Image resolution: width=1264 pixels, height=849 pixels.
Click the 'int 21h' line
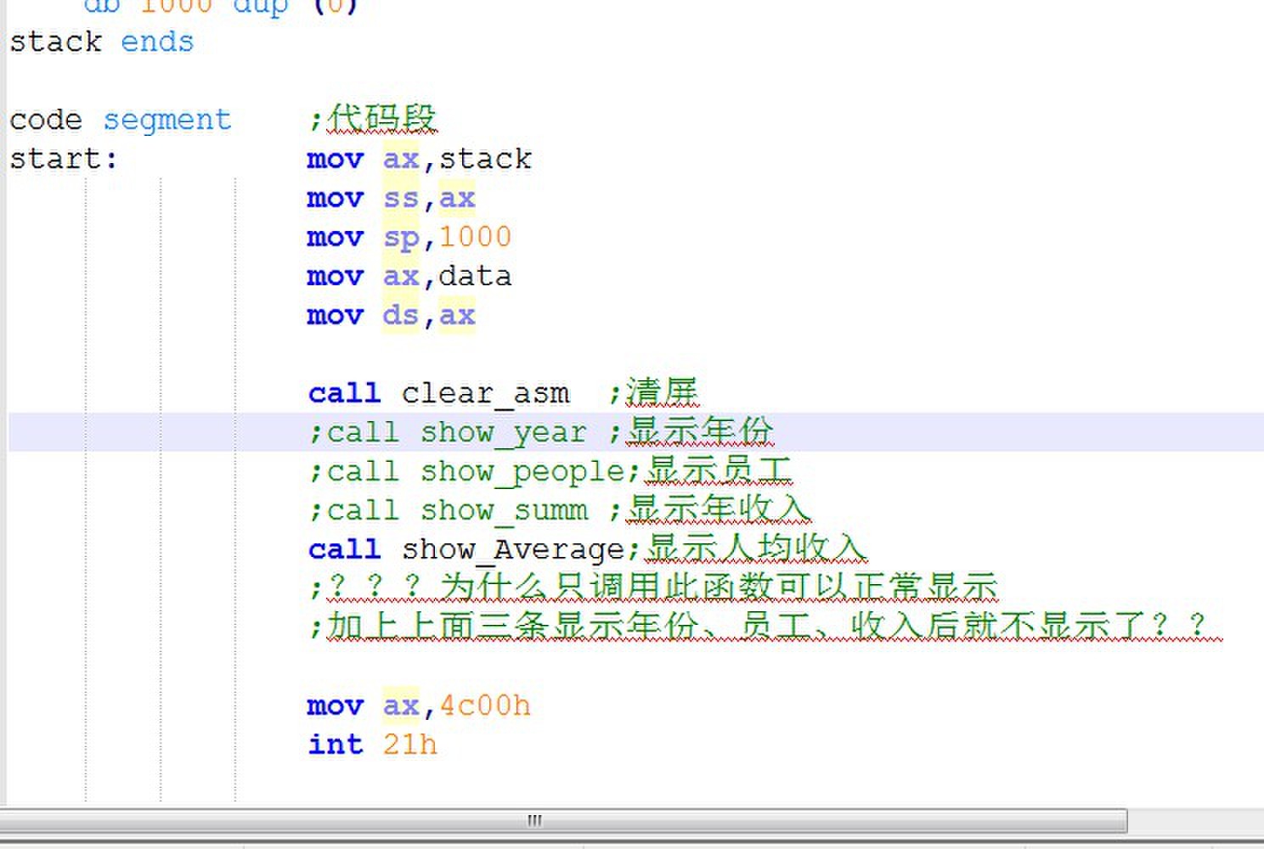372,745
